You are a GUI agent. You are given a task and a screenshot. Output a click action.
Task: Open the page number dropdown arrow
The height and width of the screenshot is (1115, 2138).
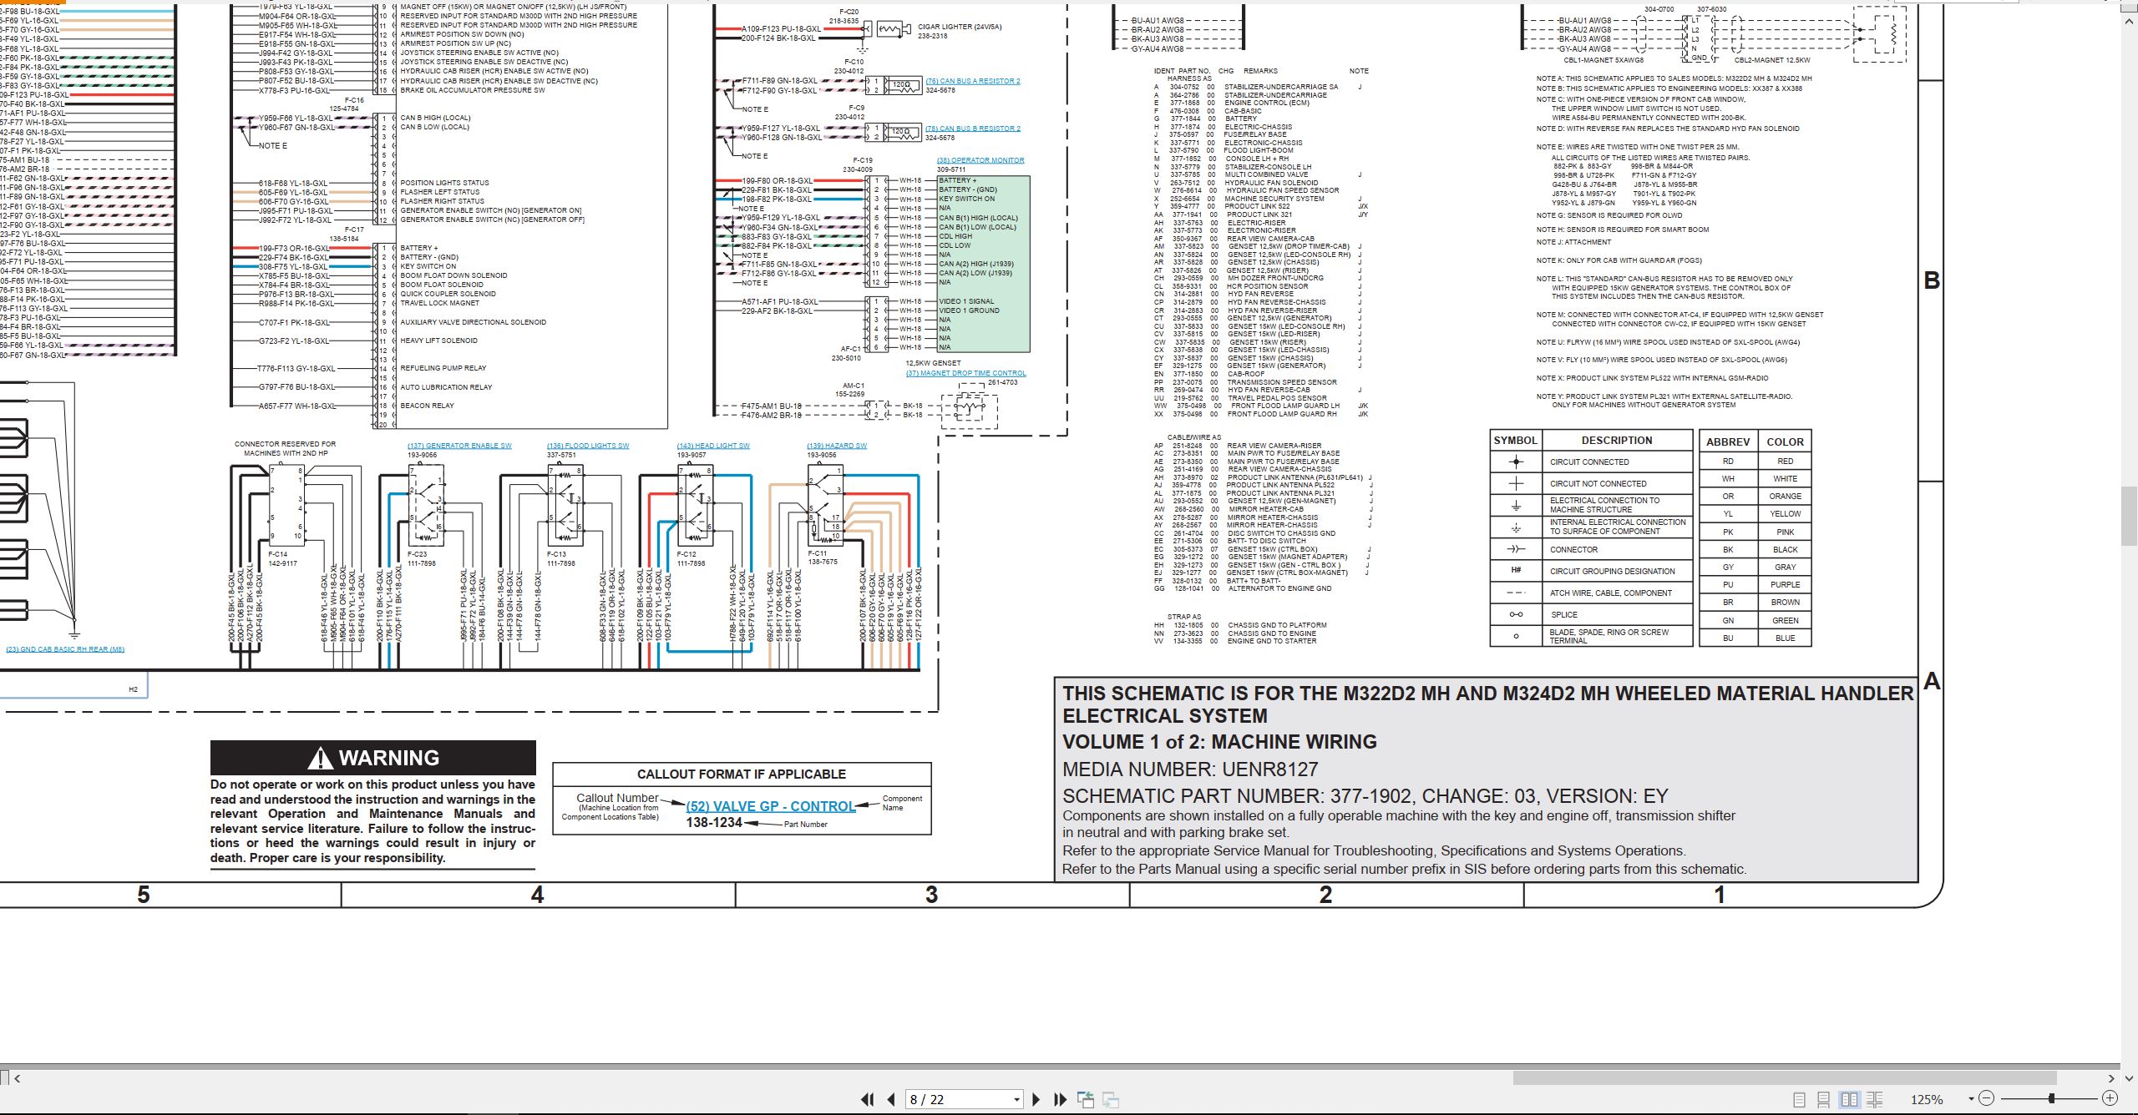[1016, 1100]
